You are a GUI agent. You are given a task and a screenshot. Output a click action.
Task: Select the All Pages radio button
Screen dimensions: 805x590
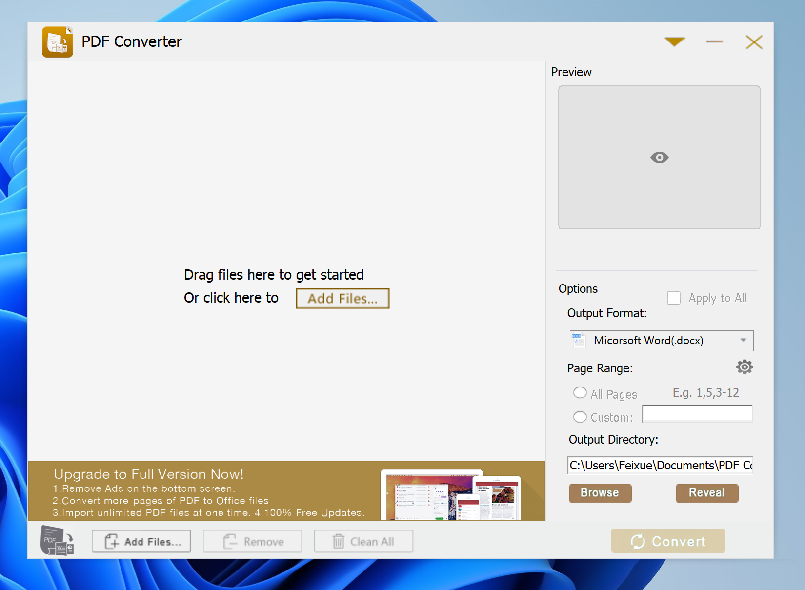click(580, 393)
